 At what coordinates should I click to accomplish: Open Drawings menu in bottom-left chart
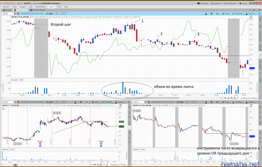pos(107,102)
